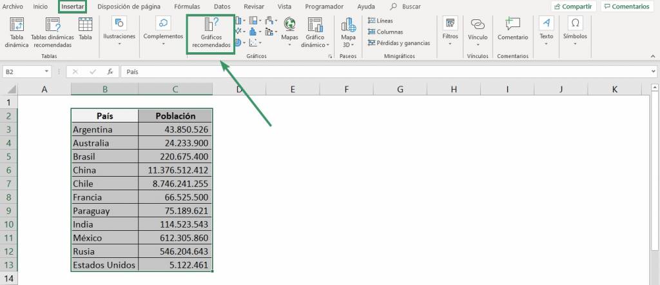660x285 pixels.
Task: Open the Gráfico dinámico dropdown arrow
Action: 327,45
